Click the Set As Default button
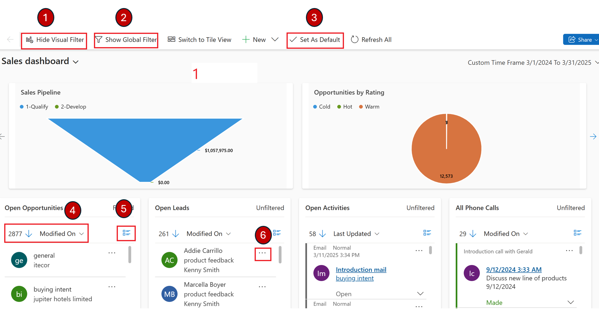The width and height of the screenshot is (599, 333). point(315,40)
